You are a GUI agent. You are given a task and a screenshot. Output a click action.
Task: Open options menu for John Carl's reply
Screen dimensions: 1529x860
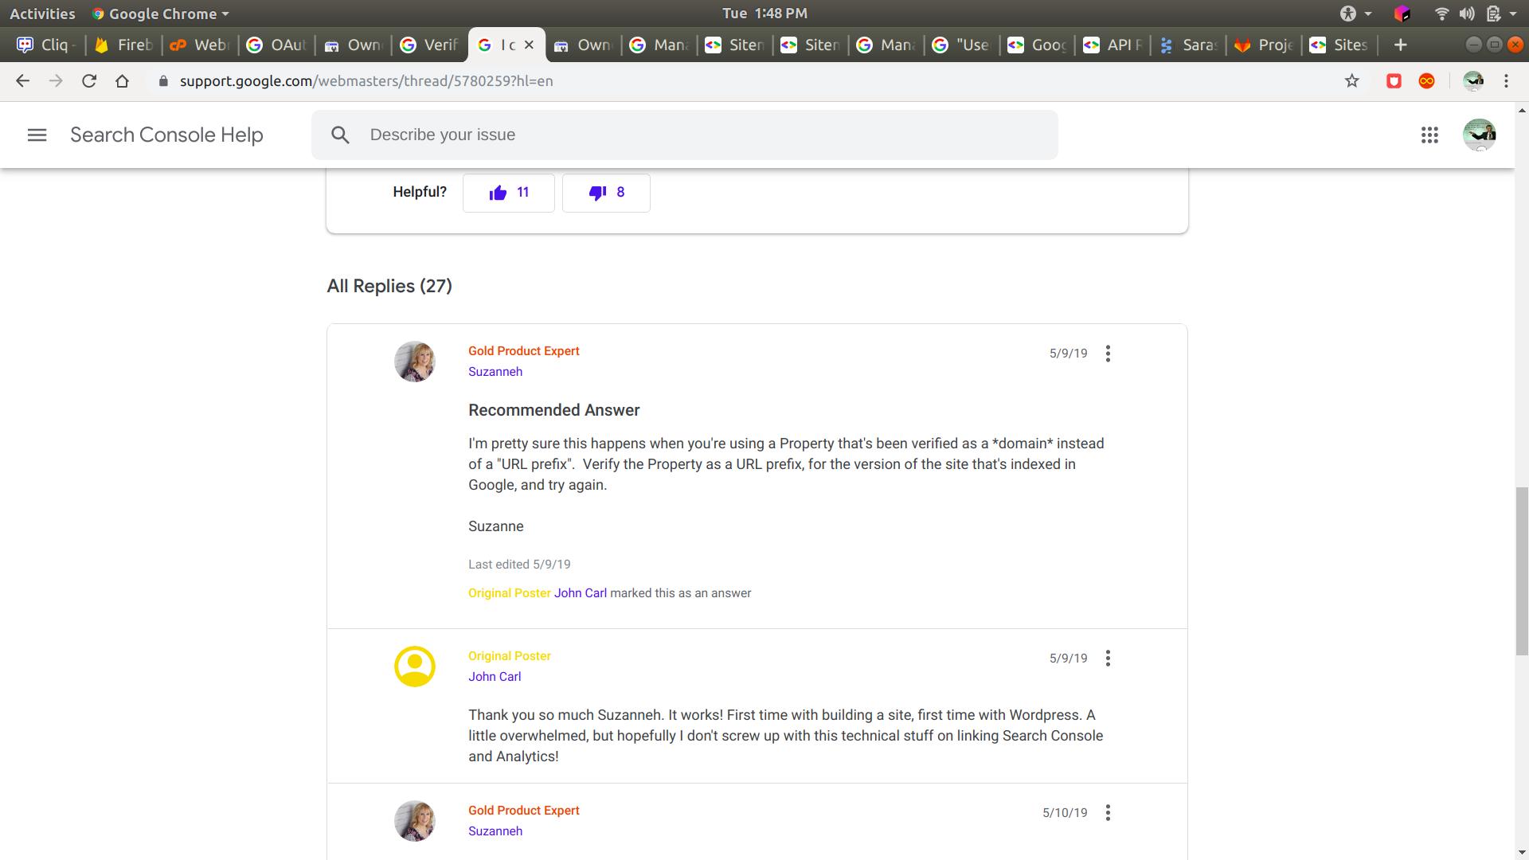1108,659
